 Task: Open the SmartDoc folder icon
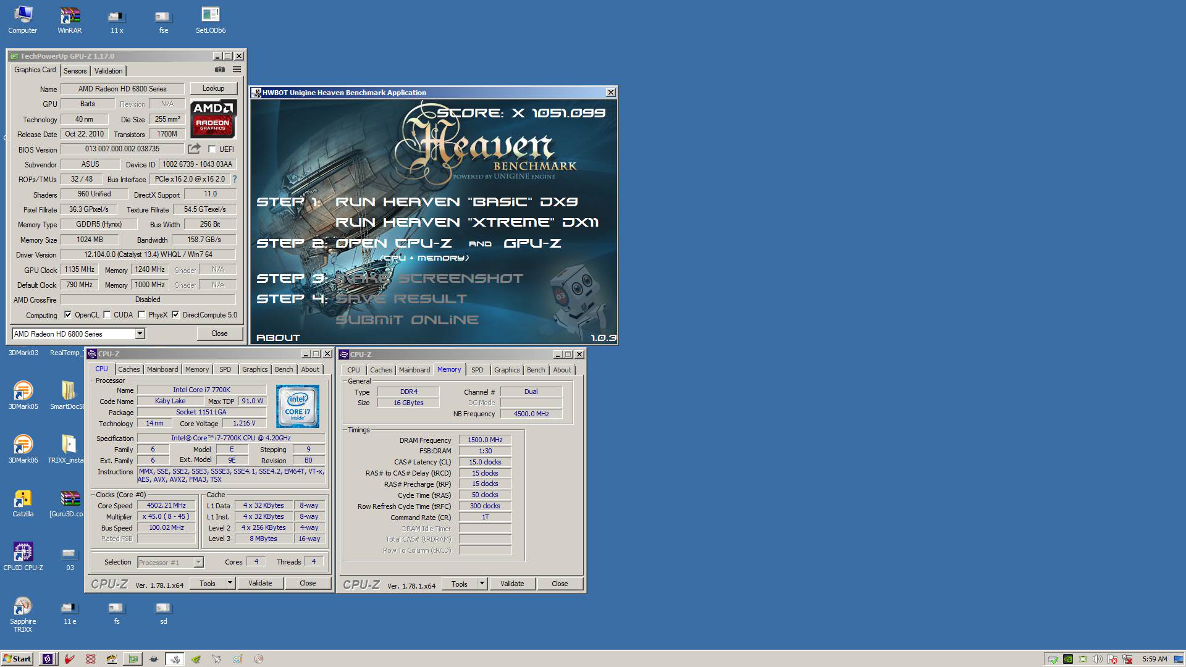68,395
